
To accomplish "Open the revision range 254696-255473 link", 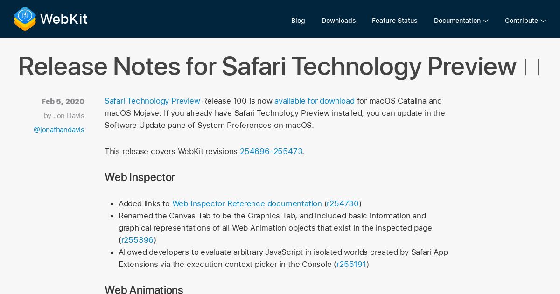I will 271,151.
